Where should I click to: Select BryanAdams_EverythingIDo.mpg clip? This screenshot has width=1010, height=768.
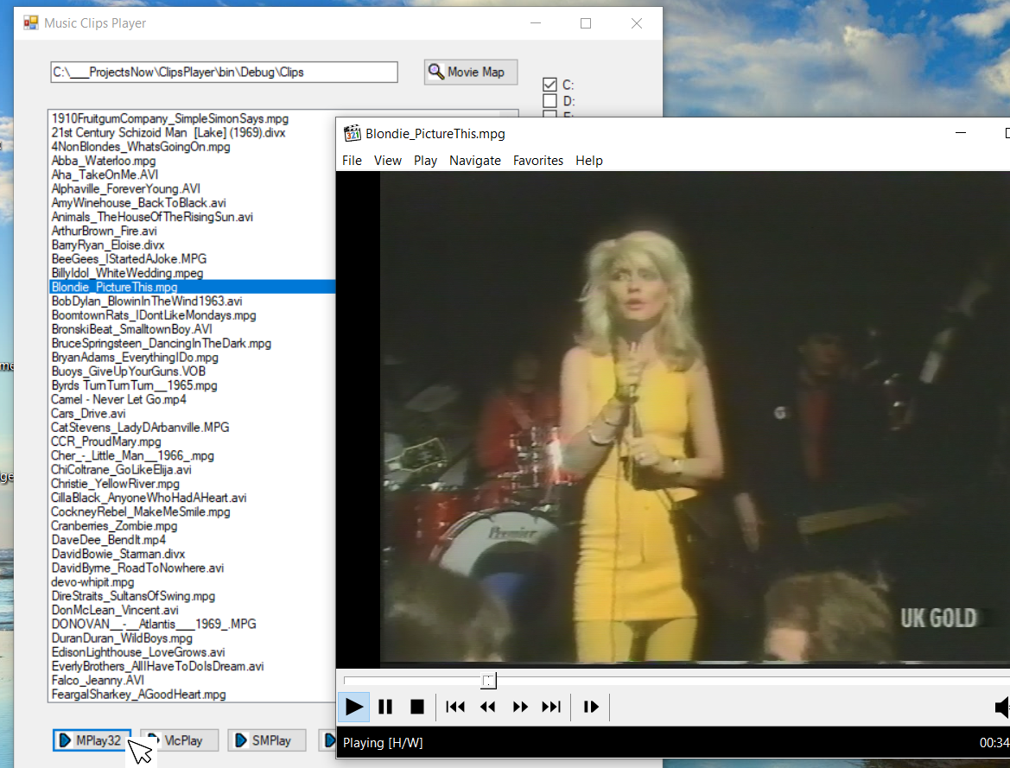[135, 358]
